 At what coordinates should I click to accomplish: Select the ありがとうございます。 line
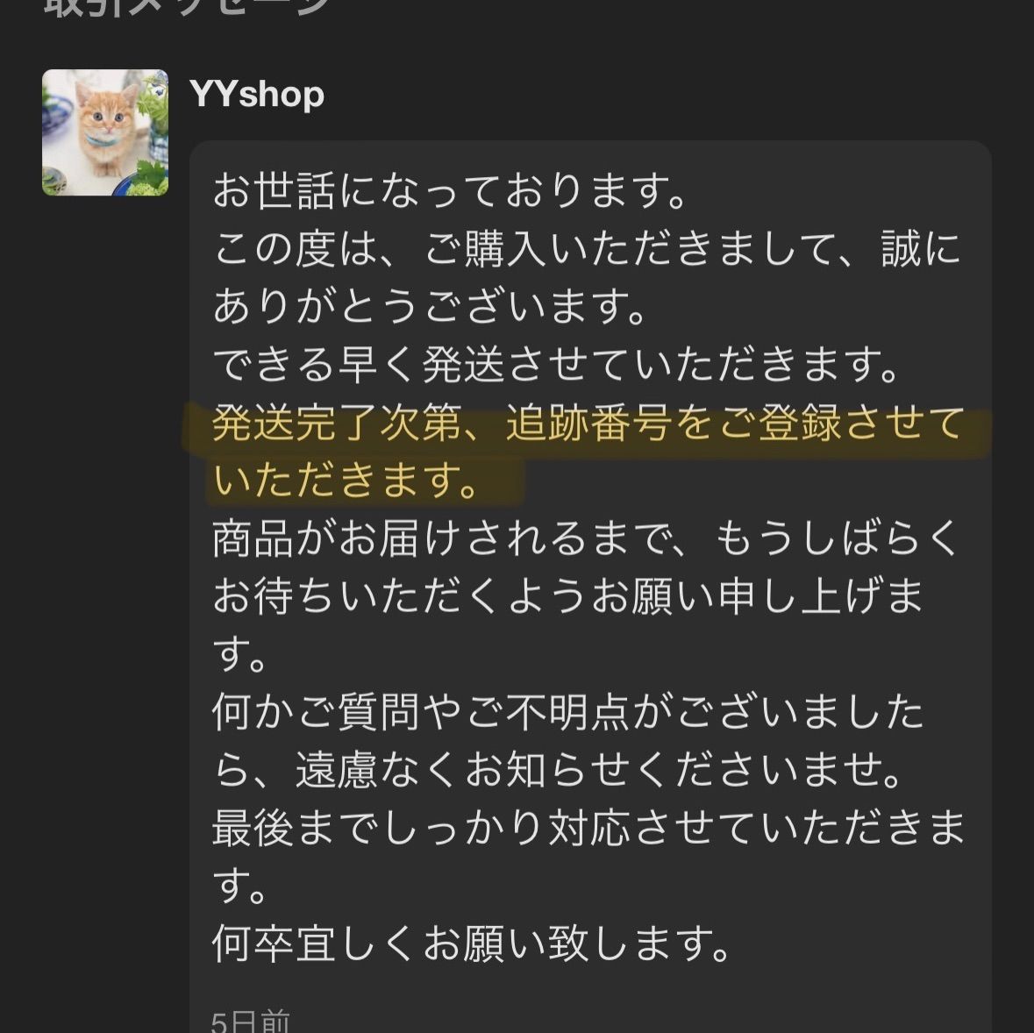(x=429, y=307)
